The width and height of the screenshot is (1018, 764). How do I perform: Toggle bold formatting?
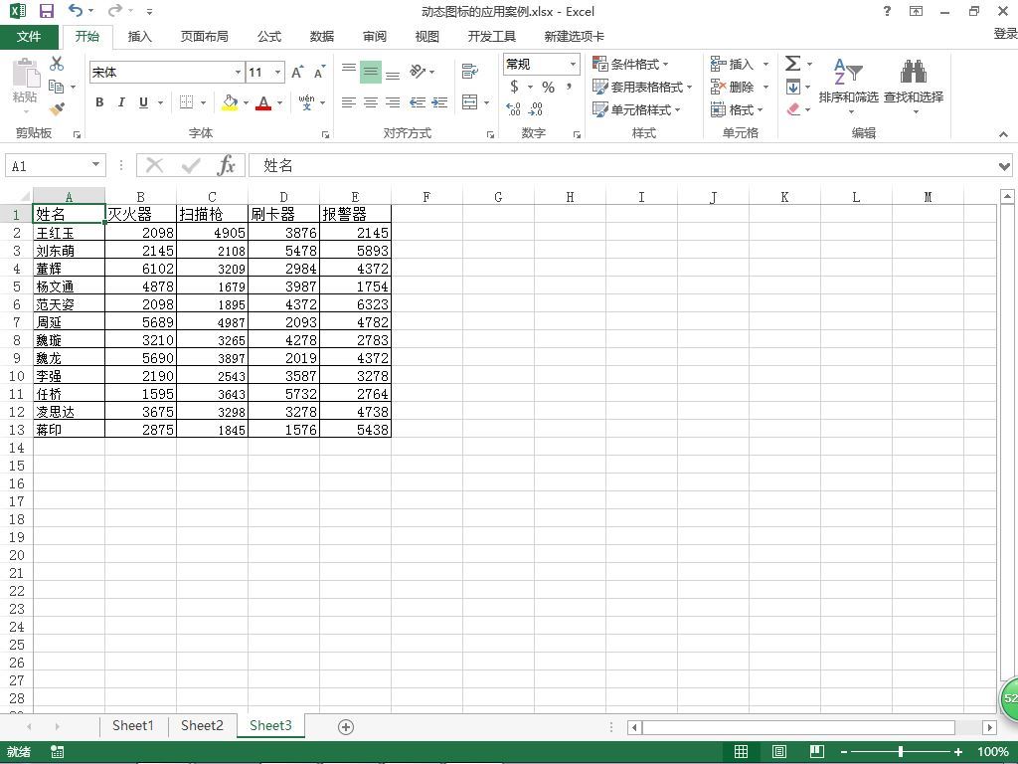pos(99,102)
